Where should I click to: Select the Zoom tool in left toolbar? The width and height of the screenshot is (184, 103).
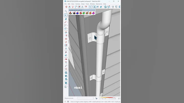[66, 66]
